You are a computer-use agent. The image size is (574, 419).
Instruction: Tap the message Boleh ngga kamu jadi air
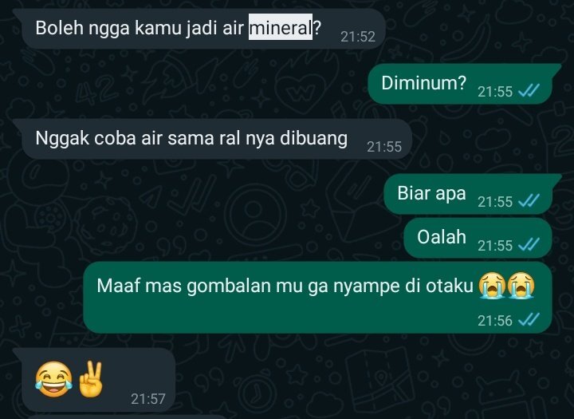[200, 29]
